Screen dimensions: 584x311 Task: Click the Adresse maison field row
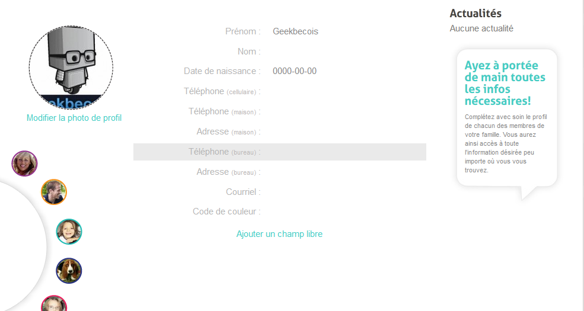pos(344,132)
